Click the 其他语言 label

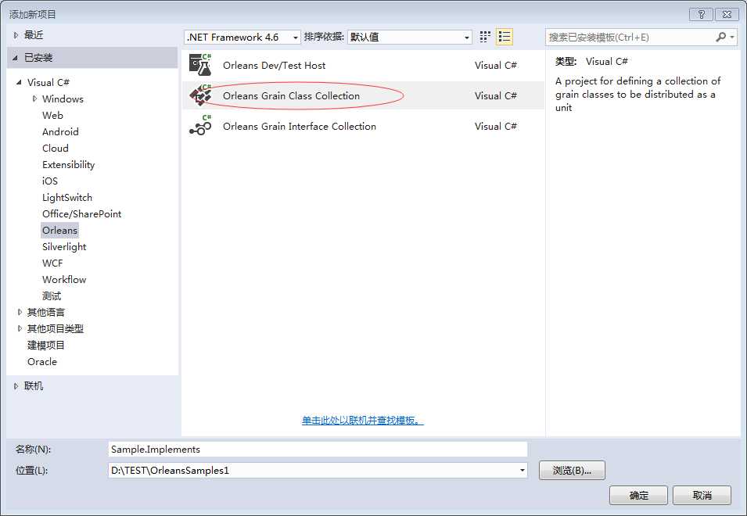[x=45, y=312]
